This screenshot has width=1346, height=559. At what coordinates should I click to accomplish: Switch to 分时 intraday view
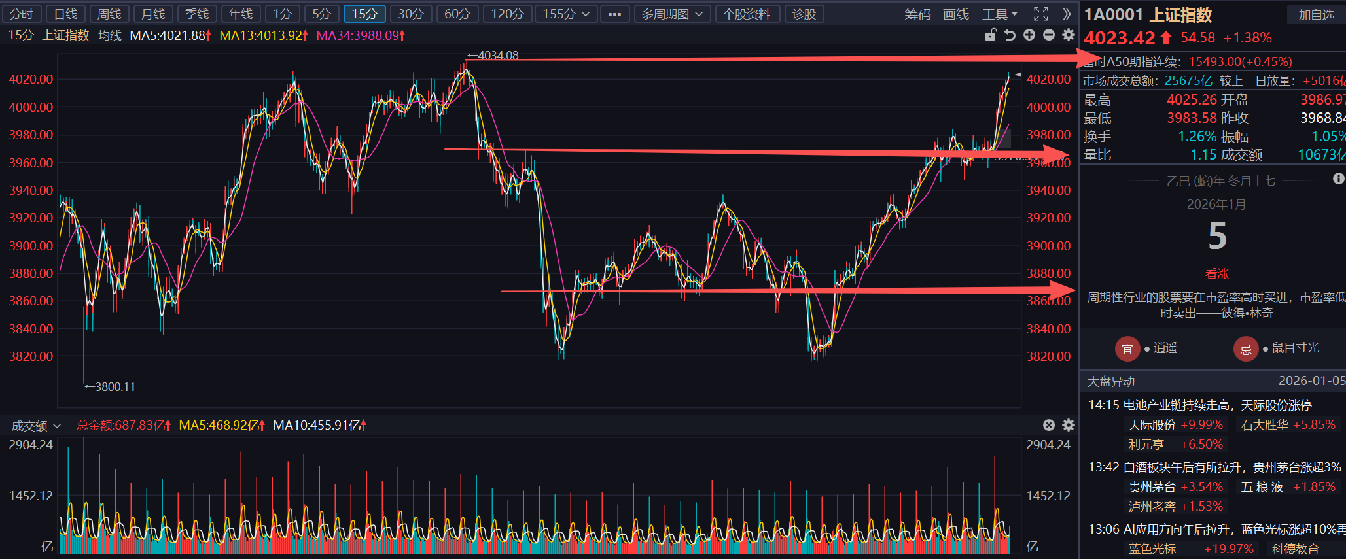coord(22,14)
